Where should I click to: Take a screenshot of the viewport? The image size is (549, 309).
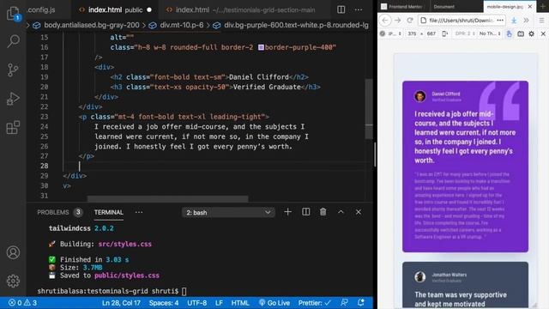point(521,33)
